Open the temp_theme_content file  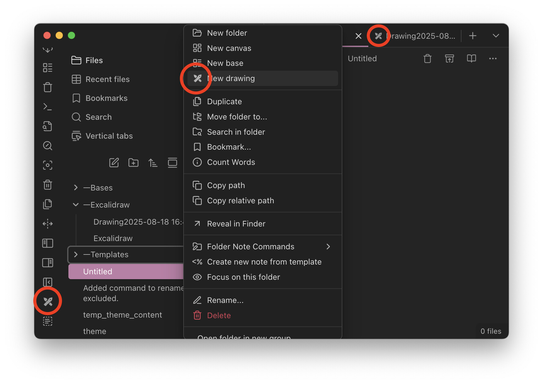tap(122, 315)
